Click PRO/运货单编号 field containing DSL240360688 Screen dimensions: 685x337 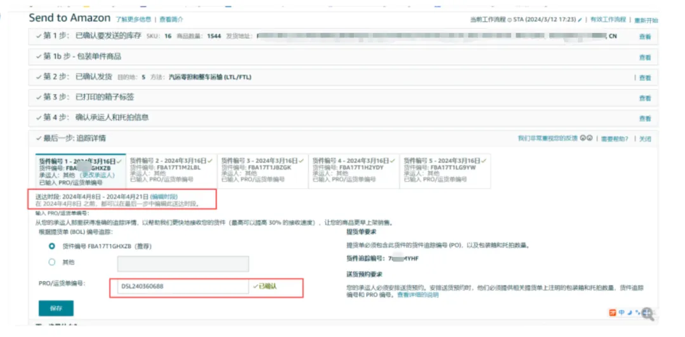183,286
